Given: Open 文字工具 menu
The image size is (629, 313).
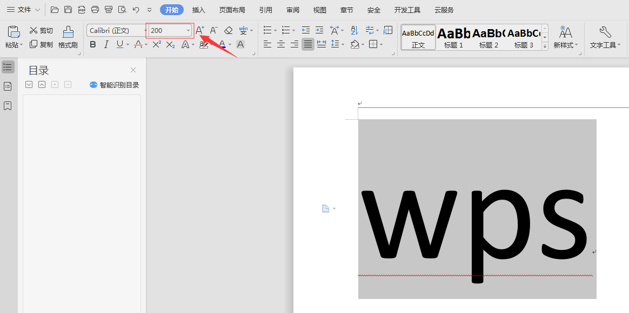Looking at the screenshot, I should point(605,37).
